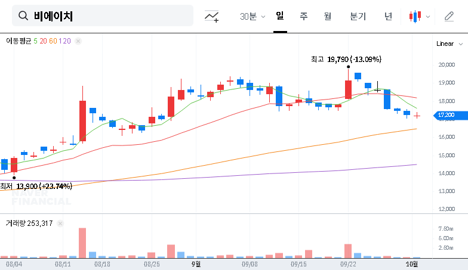Viewport: 468px width, 270px height.
Task: Select the 분기 quarterly tab
Action: tap(358, 16)
